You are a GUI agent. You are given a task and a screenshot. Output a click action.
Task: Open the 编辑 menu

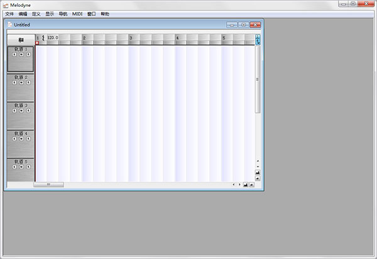(x=23, y=14)
